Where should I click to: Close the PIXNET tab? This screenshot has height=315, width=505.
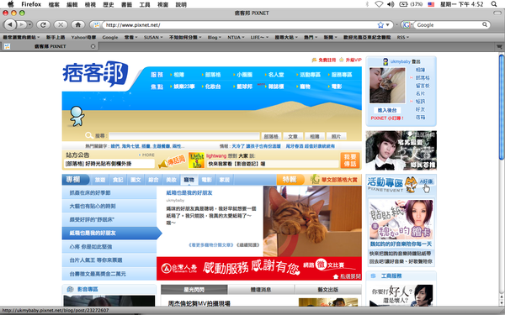pos(93,46)
